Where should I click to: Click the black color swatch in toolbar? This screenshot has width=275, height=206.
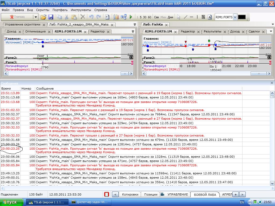[x=242, y=17]
